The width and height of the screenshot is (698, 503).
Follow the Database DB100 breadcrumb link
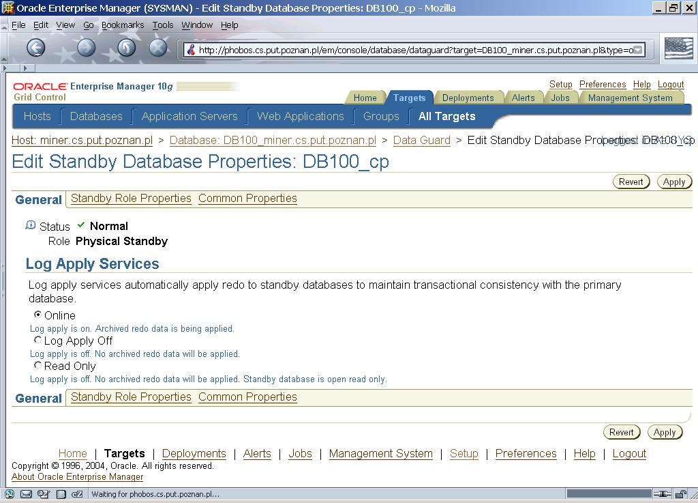[273, 141]
